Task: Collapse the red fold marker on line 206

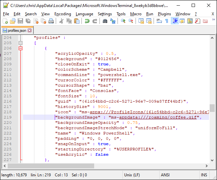Action: (21, 48)
